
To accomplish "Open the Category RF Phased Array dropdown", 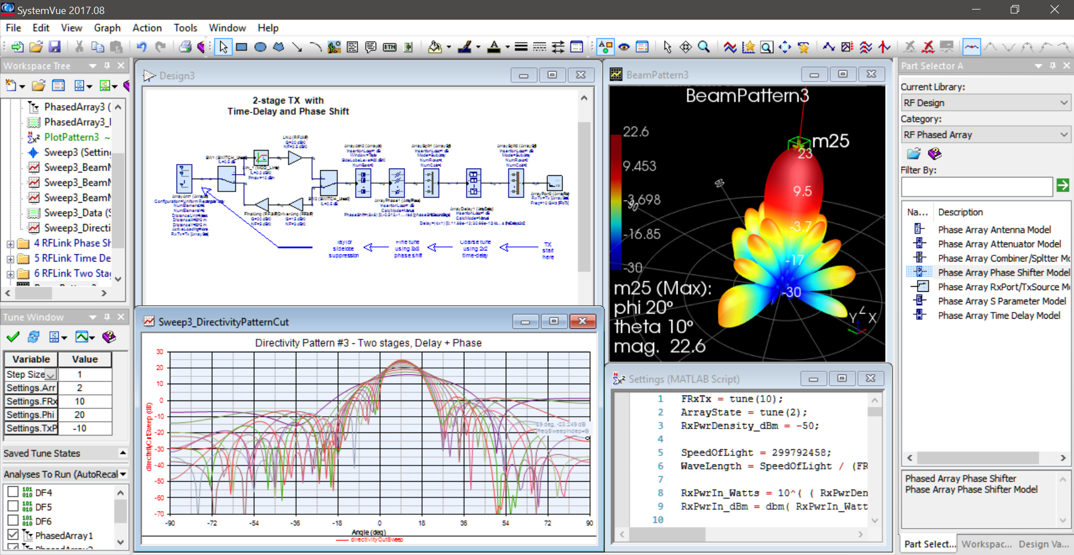I will (x=985, y=135).
